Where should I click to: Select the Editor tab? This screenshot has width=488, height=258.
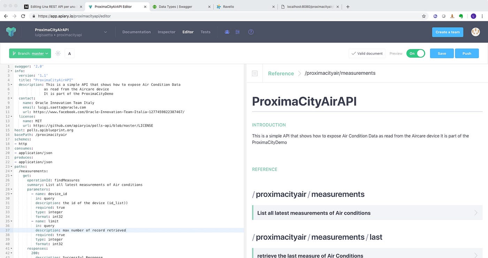point(188,32)
